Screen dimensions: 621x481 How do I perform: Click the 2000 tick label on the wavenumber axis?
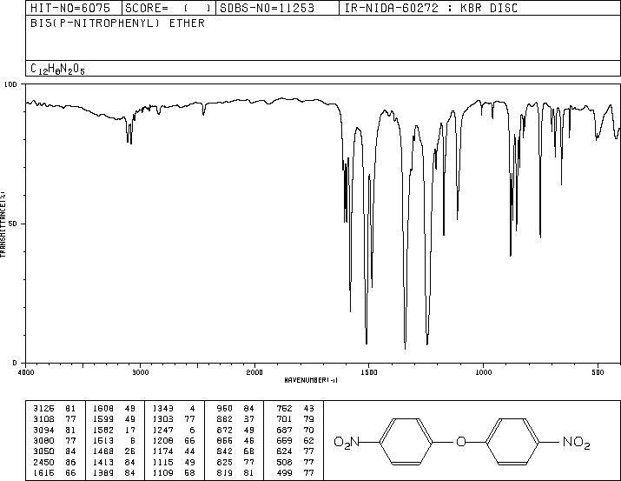tap(254, 372)
